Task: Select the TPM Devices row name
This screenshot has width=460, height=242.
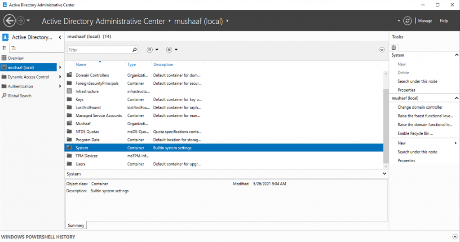Action: pyautogui.click(x=86, y=156)
